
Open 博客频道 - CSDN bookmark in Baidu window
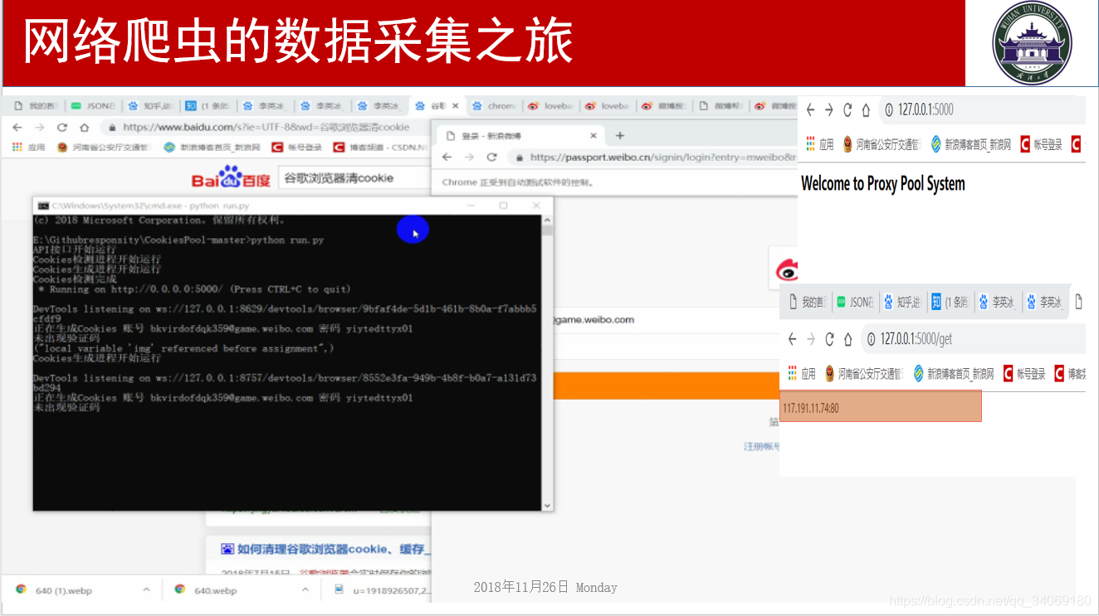coord(381,148)
